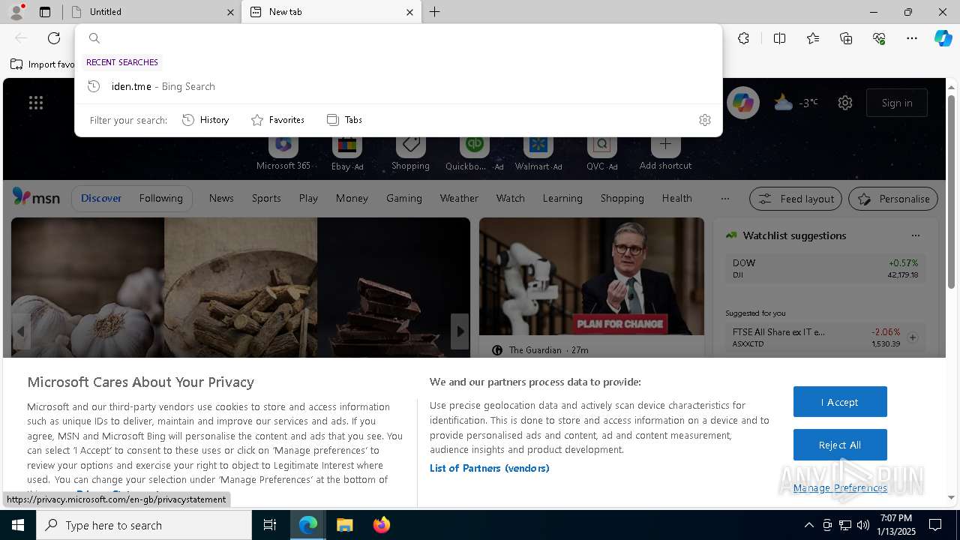
Task: Open the Play category
Action: (308, 198)
